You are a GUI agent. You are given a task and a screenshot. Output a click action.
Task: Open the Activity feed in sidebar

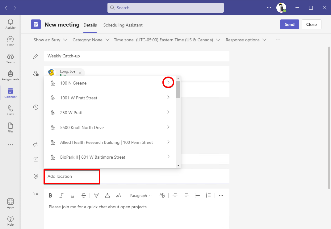click(10, 24)
